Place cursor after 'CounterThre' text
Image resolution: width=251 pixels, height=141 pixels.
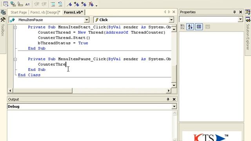point(66,64)
